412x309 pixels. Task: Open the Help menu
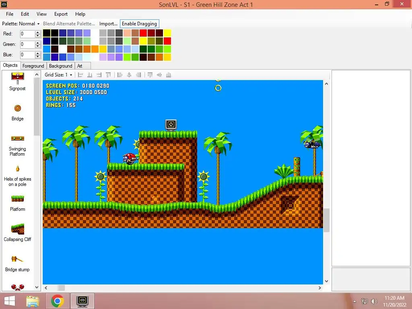point(80,14)
